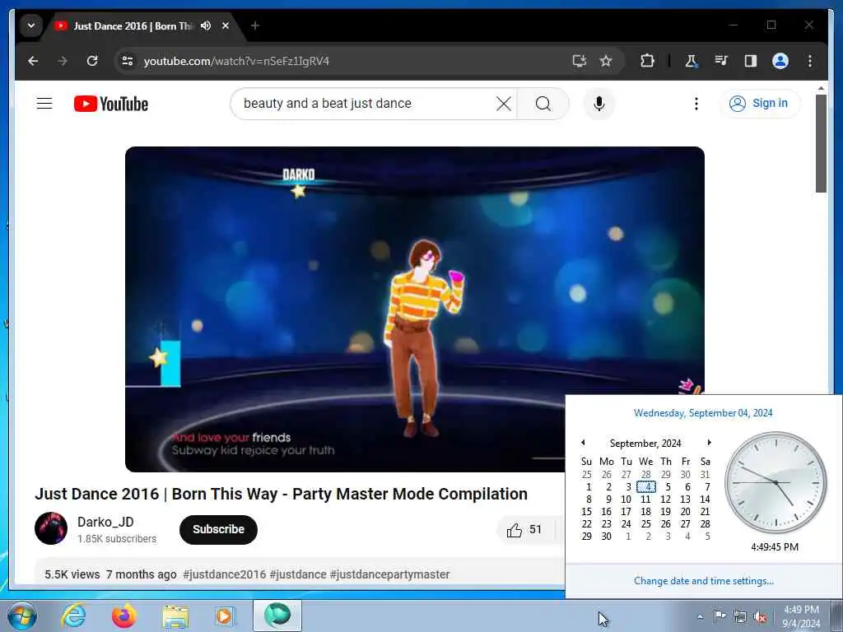Select September 18 in the calendar
This screenshot has height=632, width=843.
point(645,512)
